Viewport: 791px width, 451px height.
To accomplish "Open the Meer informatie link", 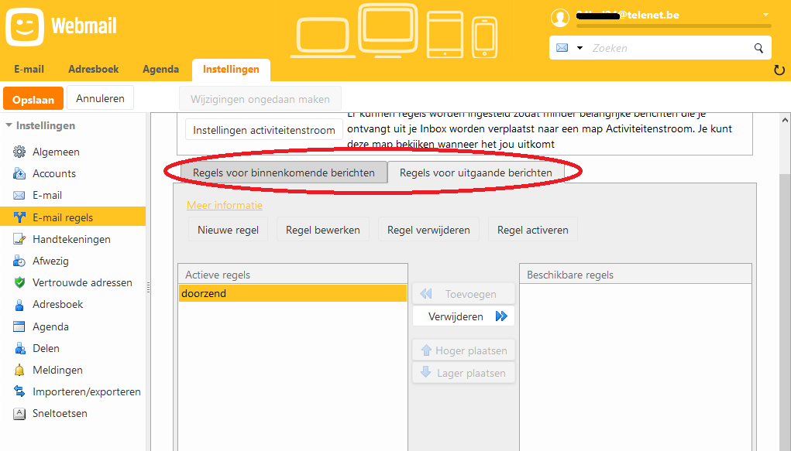I will [x=224, y=205].
